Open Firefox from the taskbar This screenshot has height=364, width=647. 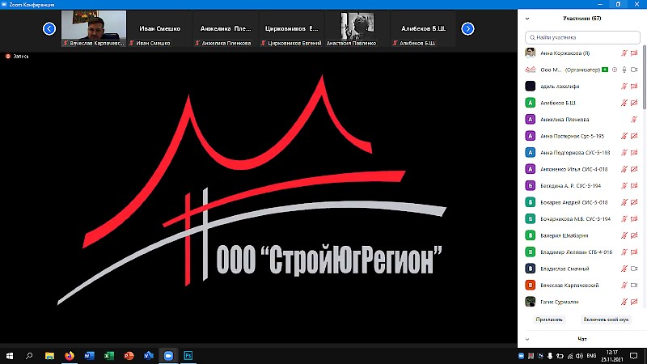69,355
